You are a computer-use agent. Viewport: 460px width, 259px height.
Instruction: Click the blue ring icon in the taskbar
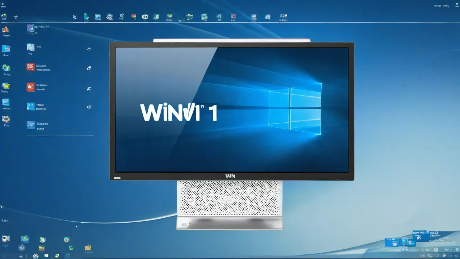(x=68, y=256)
